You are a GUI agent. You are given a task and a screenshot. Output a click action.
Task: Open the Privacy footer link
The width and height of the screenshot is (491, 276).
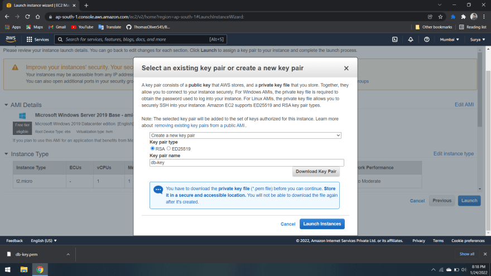tap(418, 241)
